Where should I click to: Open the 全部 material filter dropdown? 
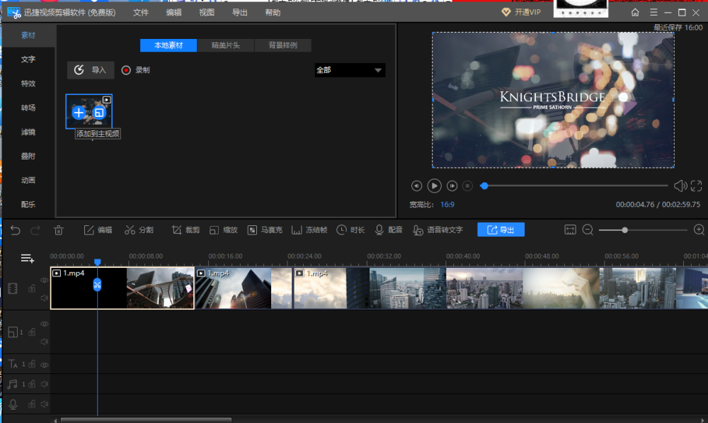(350, 70)
